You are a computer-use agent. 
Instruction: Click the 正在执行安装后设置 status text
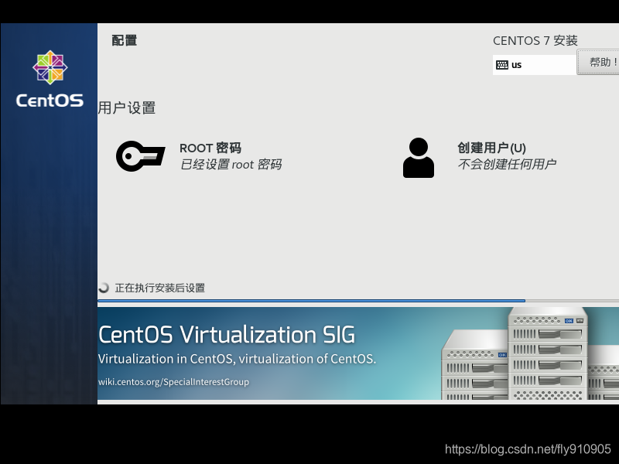tap(160, 288)
